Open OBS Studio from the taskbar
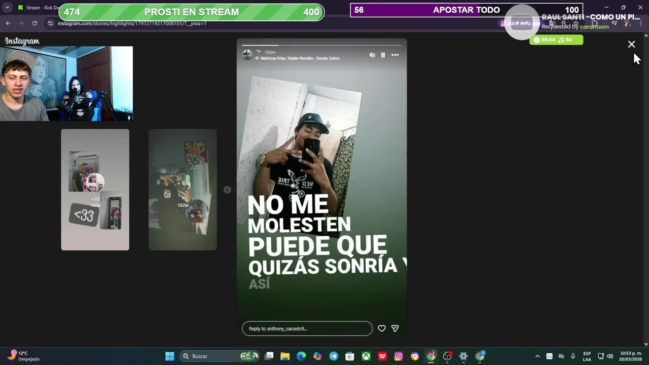This screenshot has width=649, height=365. pos(447,356)
